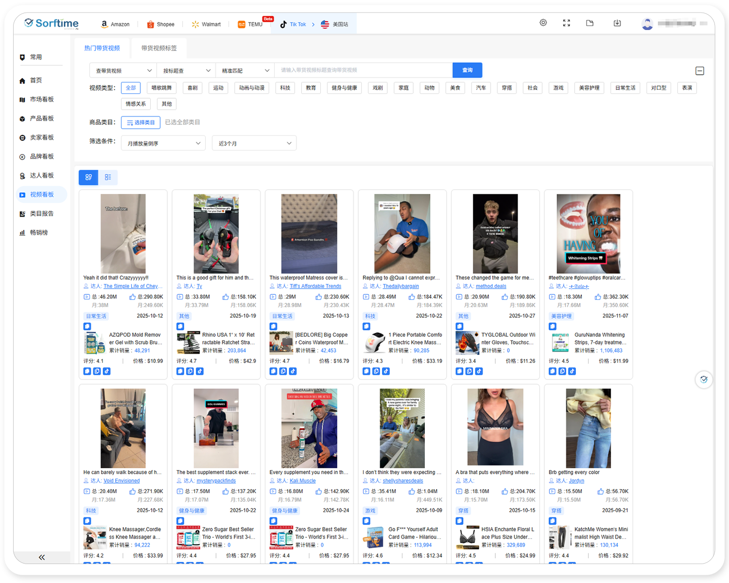The width and height of the screenshot is (729, 583).
Task: Select the 美容护理 category chip
Action: coord(589,88)
